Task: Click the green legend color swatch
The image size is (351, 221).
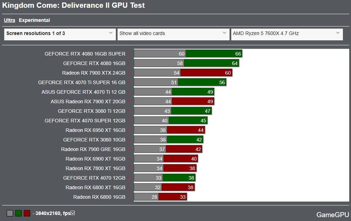Action: tap(18, 213)
